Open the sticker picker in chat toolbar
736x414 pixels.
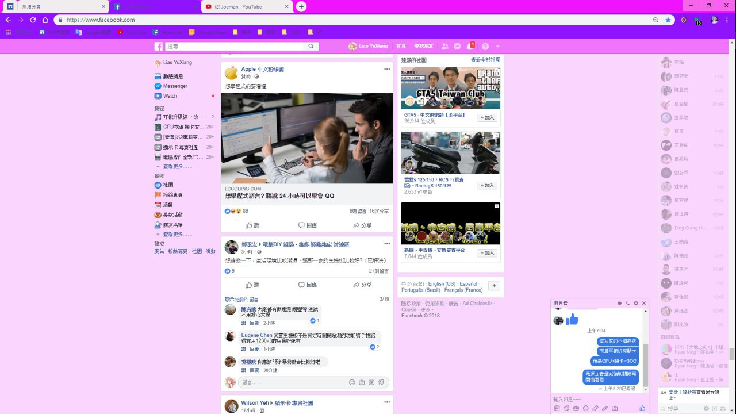click(x=566, y=408)
